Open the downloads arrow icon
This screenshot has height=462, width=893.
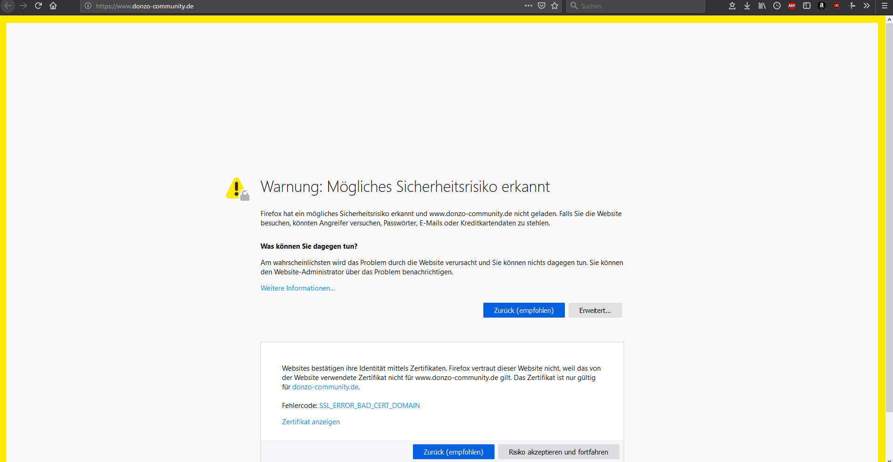coord(747,6)
